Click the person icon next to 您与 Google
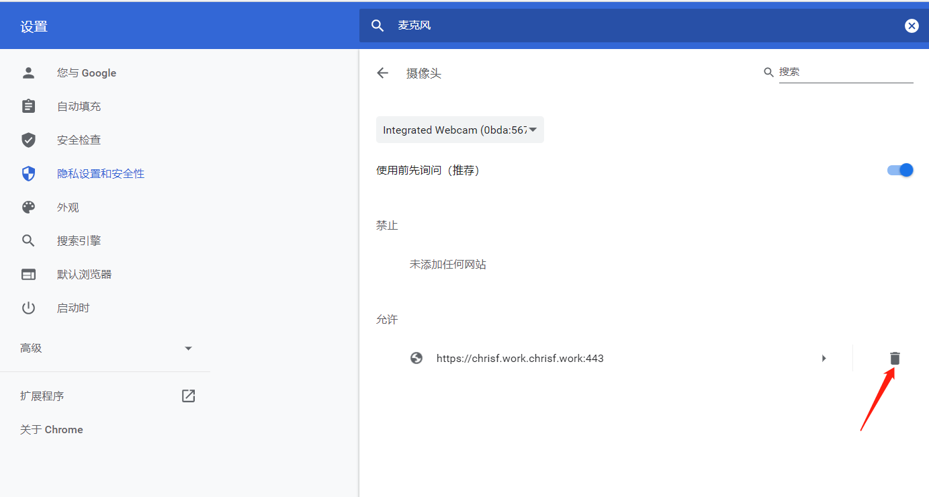 [28, 73]
